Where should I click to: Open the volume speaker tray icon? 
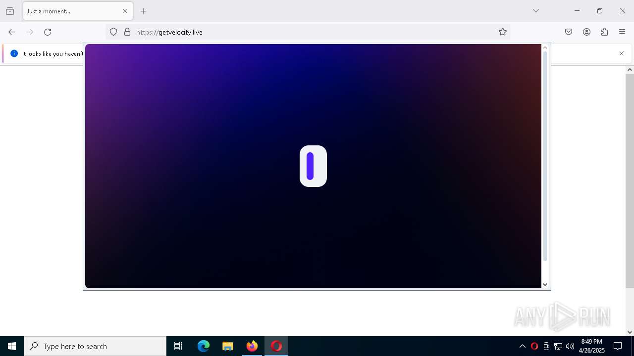(x=570, y=346)
